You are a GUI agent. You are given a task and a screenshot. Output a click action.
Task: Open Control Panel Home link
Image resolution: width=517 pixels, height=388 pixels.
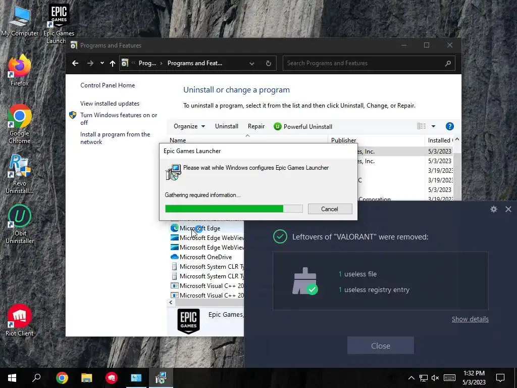108,85
